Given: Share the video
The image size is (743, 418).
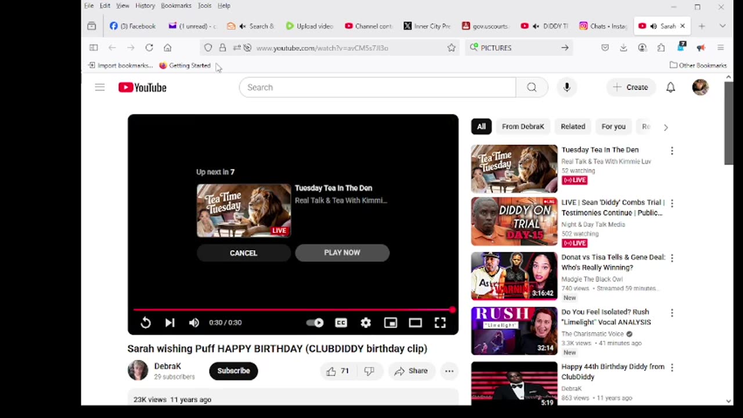Looking at the screenshot, I should click(410, 371).
